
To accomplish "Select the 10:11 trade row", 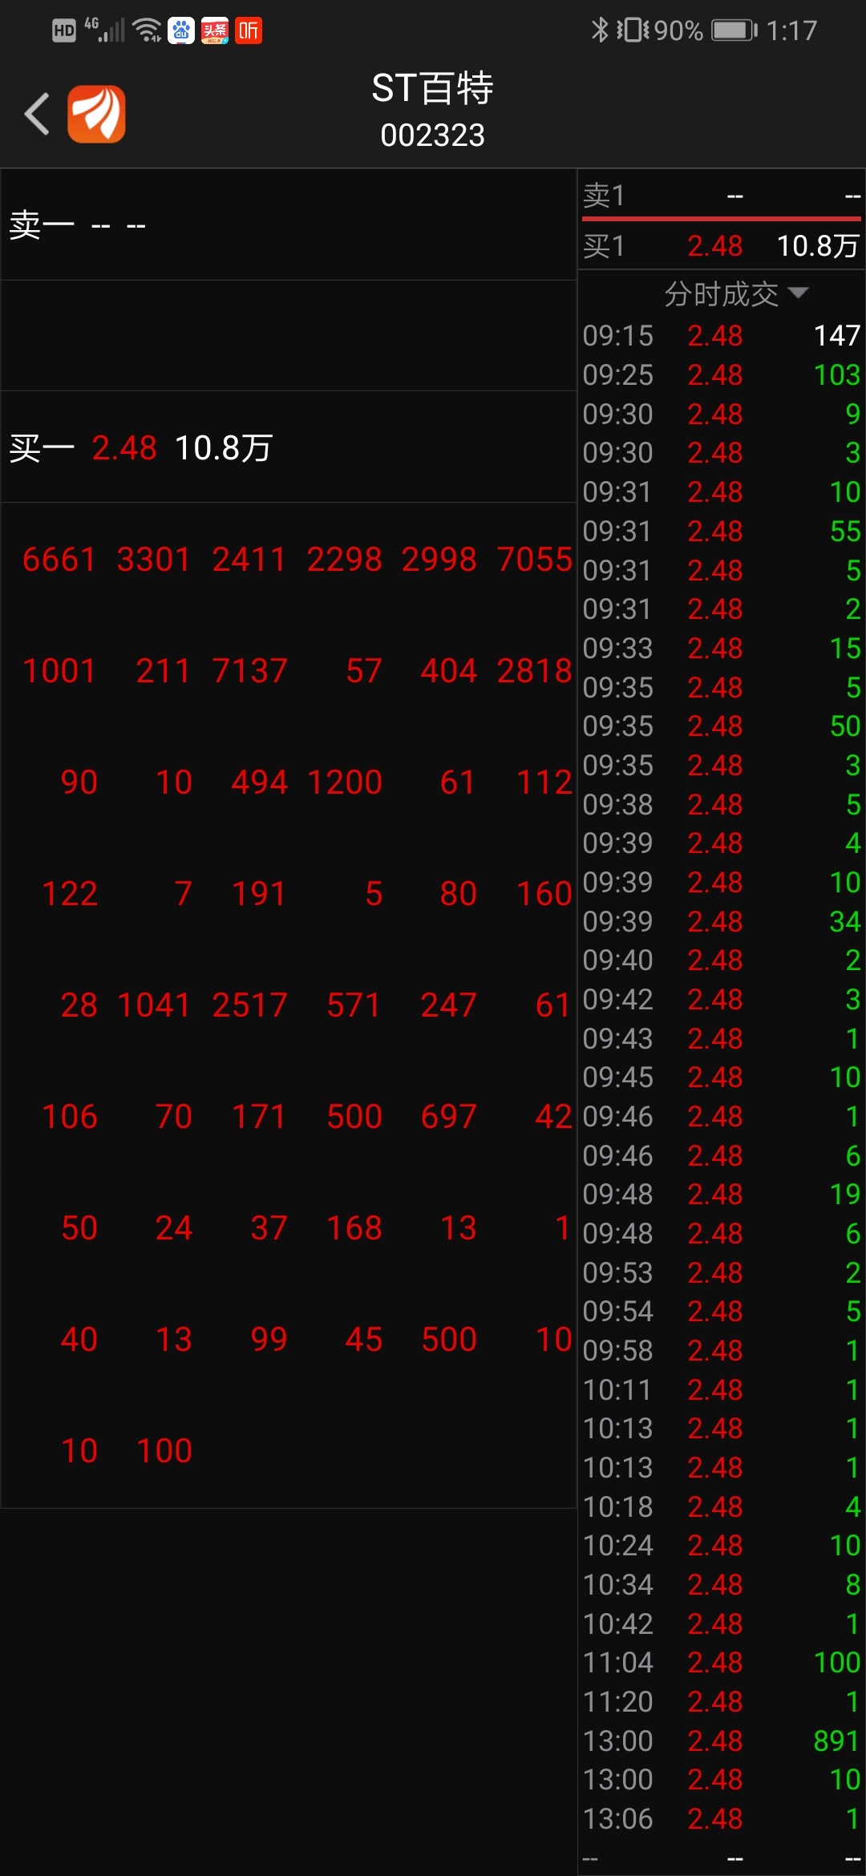I will click(722, 1389).
